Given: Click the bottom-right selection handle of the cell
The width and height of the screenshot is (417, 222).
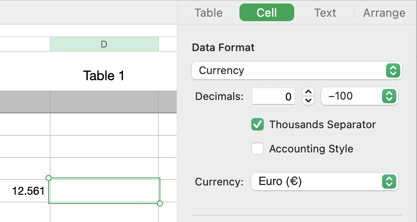Looking at the screenshot, I should [160, 203].
